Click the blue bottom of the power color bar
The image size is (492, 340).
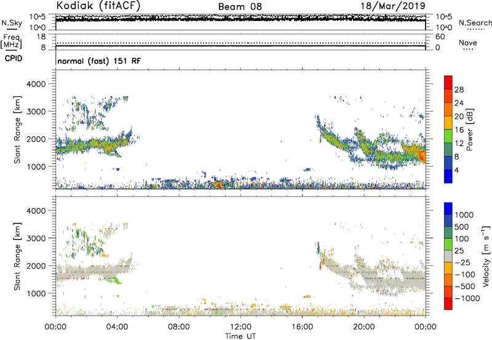point(448,176)
